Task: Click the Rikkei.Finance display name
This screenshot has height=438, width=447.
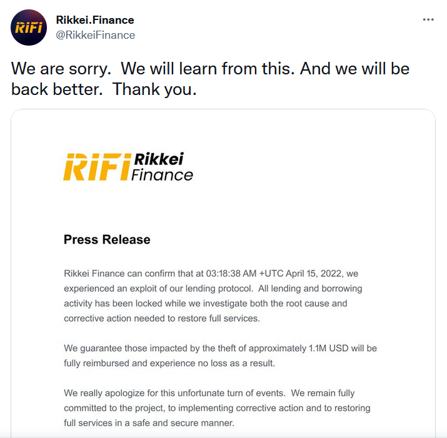Action: pos(95,20)
